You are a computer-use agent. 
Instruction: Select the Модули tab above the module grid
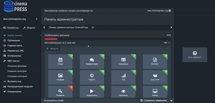pyautogui.click(x=52, y=49)
